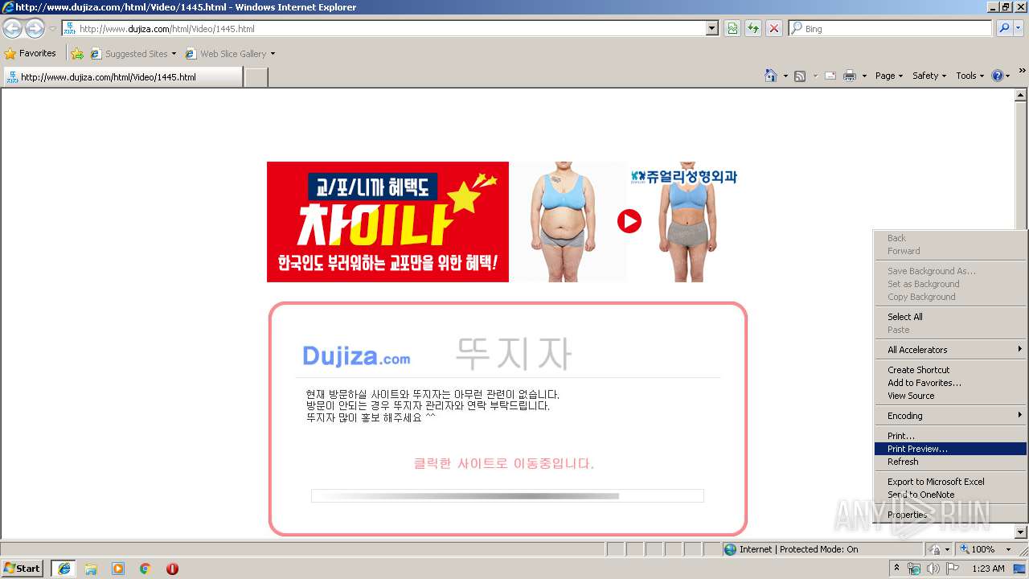Open the Page menu
This screenshot has height=579, width=1029.
point(888,76)
